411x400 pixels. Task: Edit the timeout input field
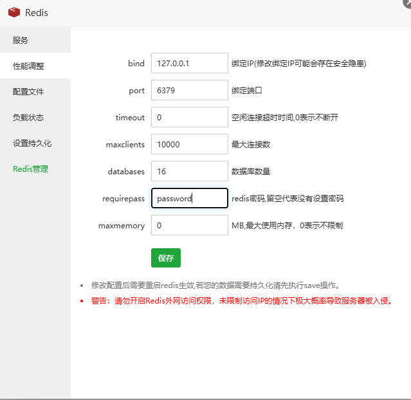tap(190, 117)
